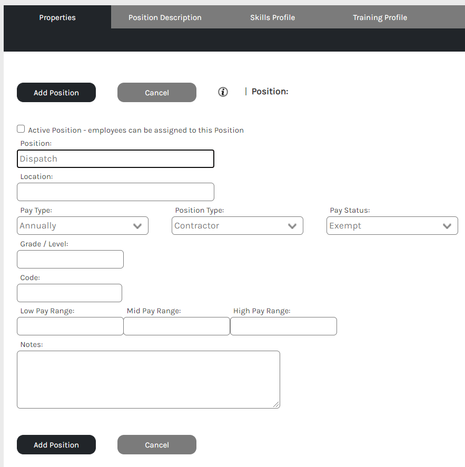Go to the Training Profile tab
Viewport: 465px width, 467px height.
click(x=380, y=17)
